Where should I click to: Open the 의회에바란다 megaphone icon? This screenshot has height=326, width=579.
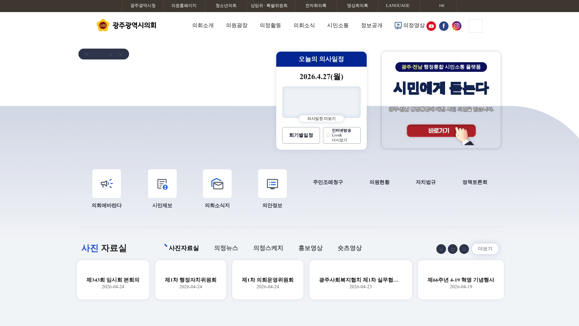[106, 184]
